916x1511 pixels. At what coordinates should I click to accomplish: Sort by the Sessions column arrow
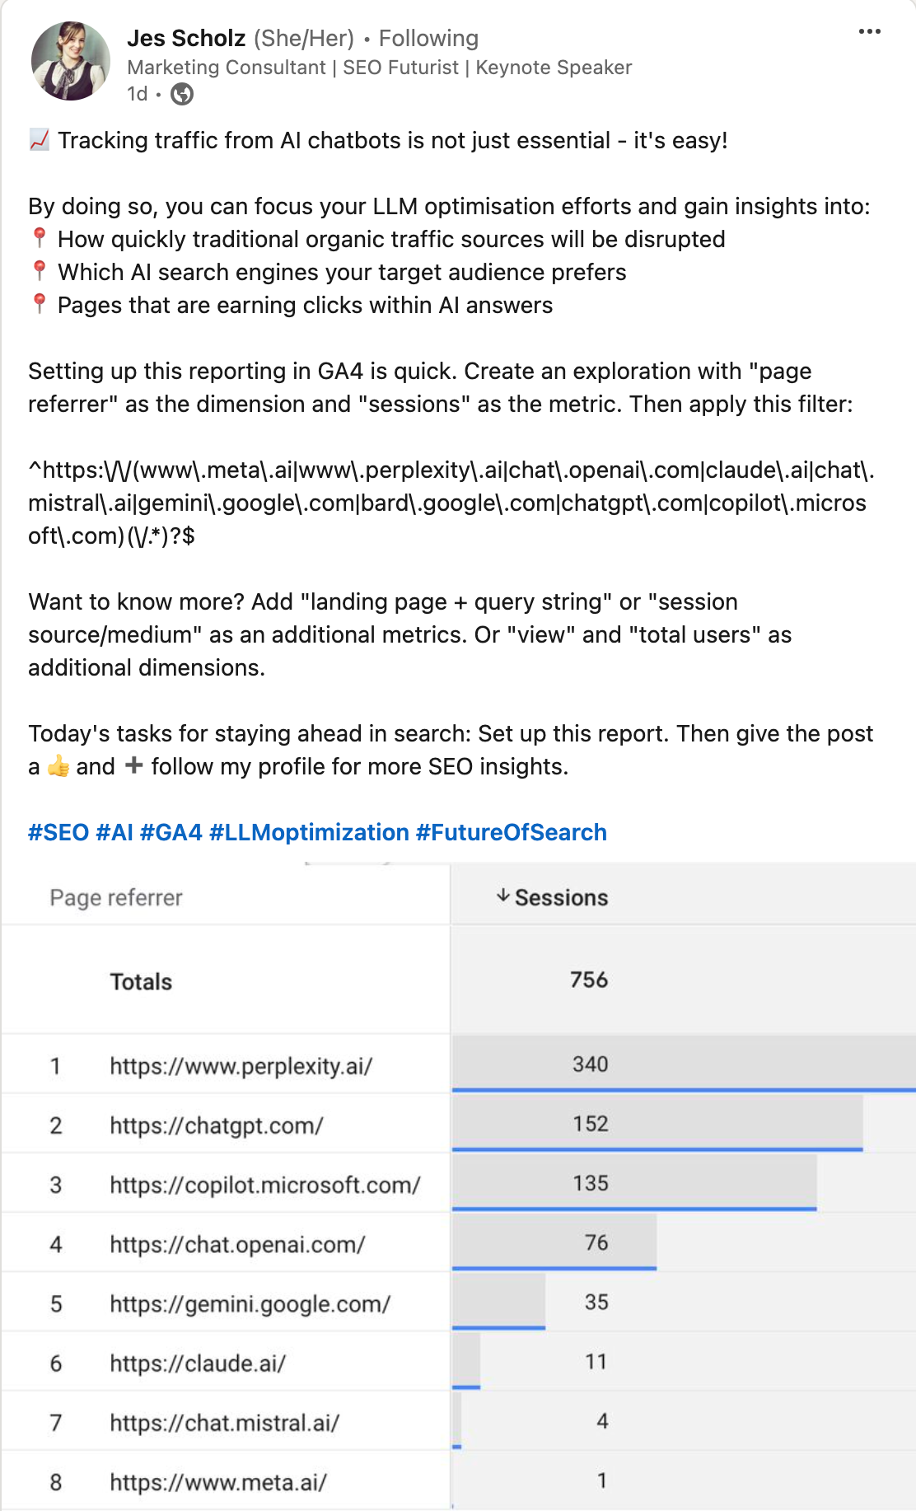click(503, 896)
